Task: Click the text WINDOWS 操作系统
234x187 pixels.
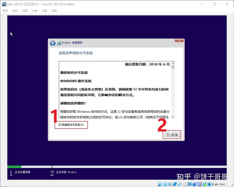Action: pos(76,81)
